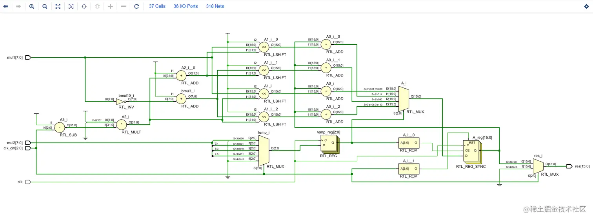Regenerate the schematic with refresh icon
Viewport: 593px width, 220px height.
pyautogui.click(x=136, y=6)
